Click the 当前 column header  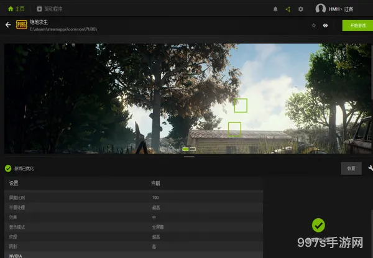pos(155,183)
